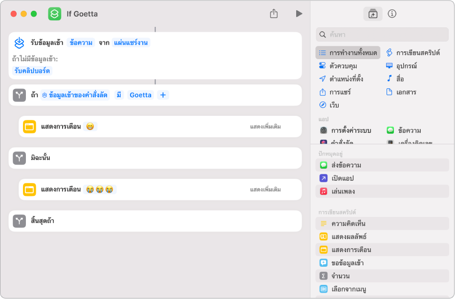Add ความคิดเห็น action
The image size is (455, 299).
pos(382,224)
